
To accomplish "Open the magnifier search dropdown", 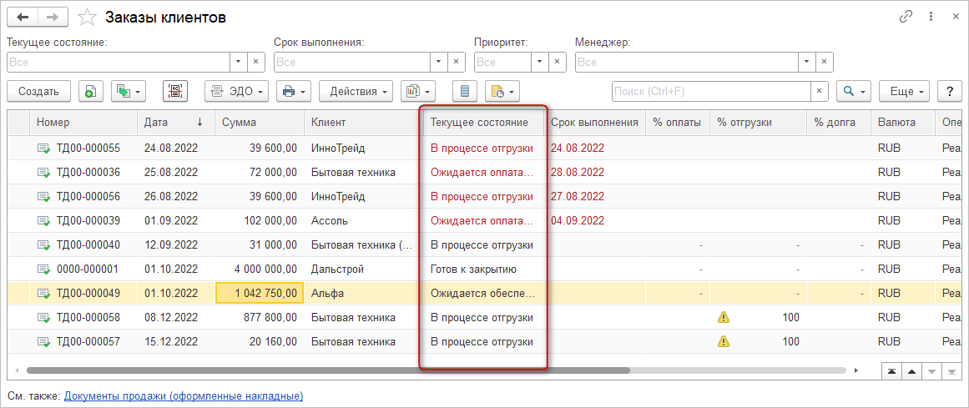I will [x=854, y=92].
